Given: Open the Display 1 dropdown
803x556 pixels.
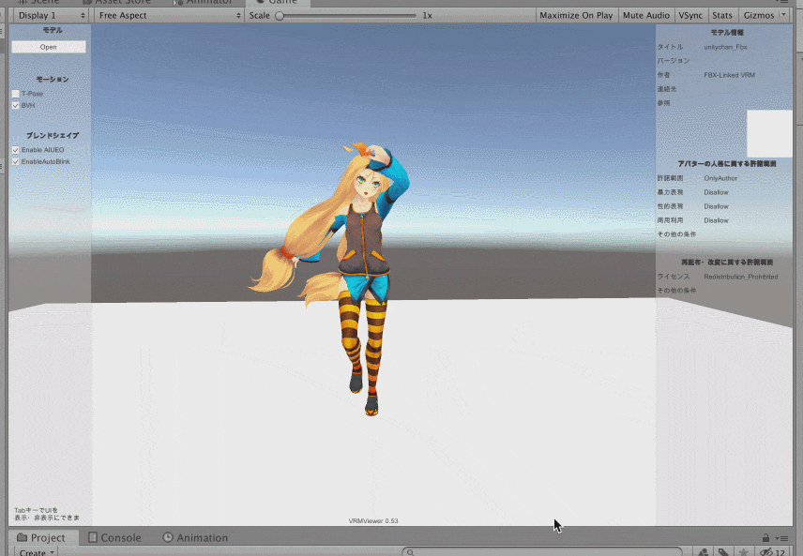Looking at the screenshot, I should [x=52, y=15].
